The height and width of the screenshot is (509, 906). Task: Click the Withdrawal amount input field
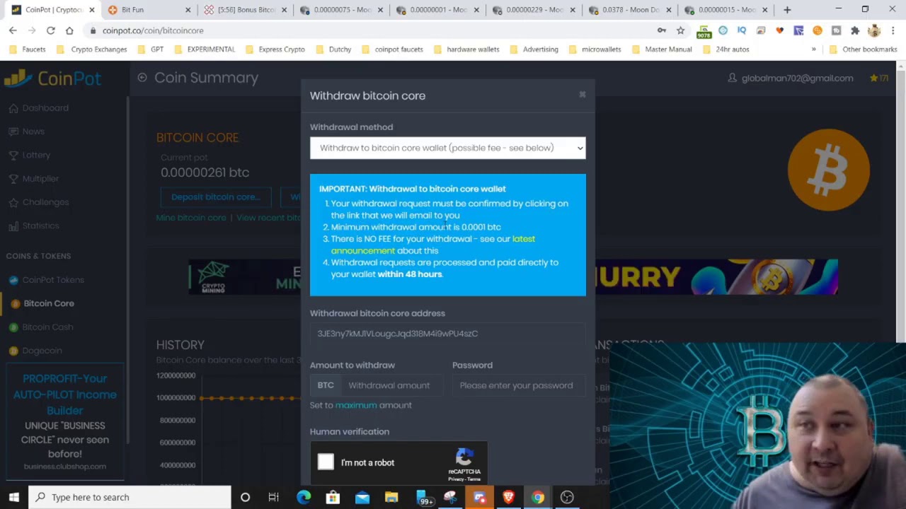[x=393, y=385]
